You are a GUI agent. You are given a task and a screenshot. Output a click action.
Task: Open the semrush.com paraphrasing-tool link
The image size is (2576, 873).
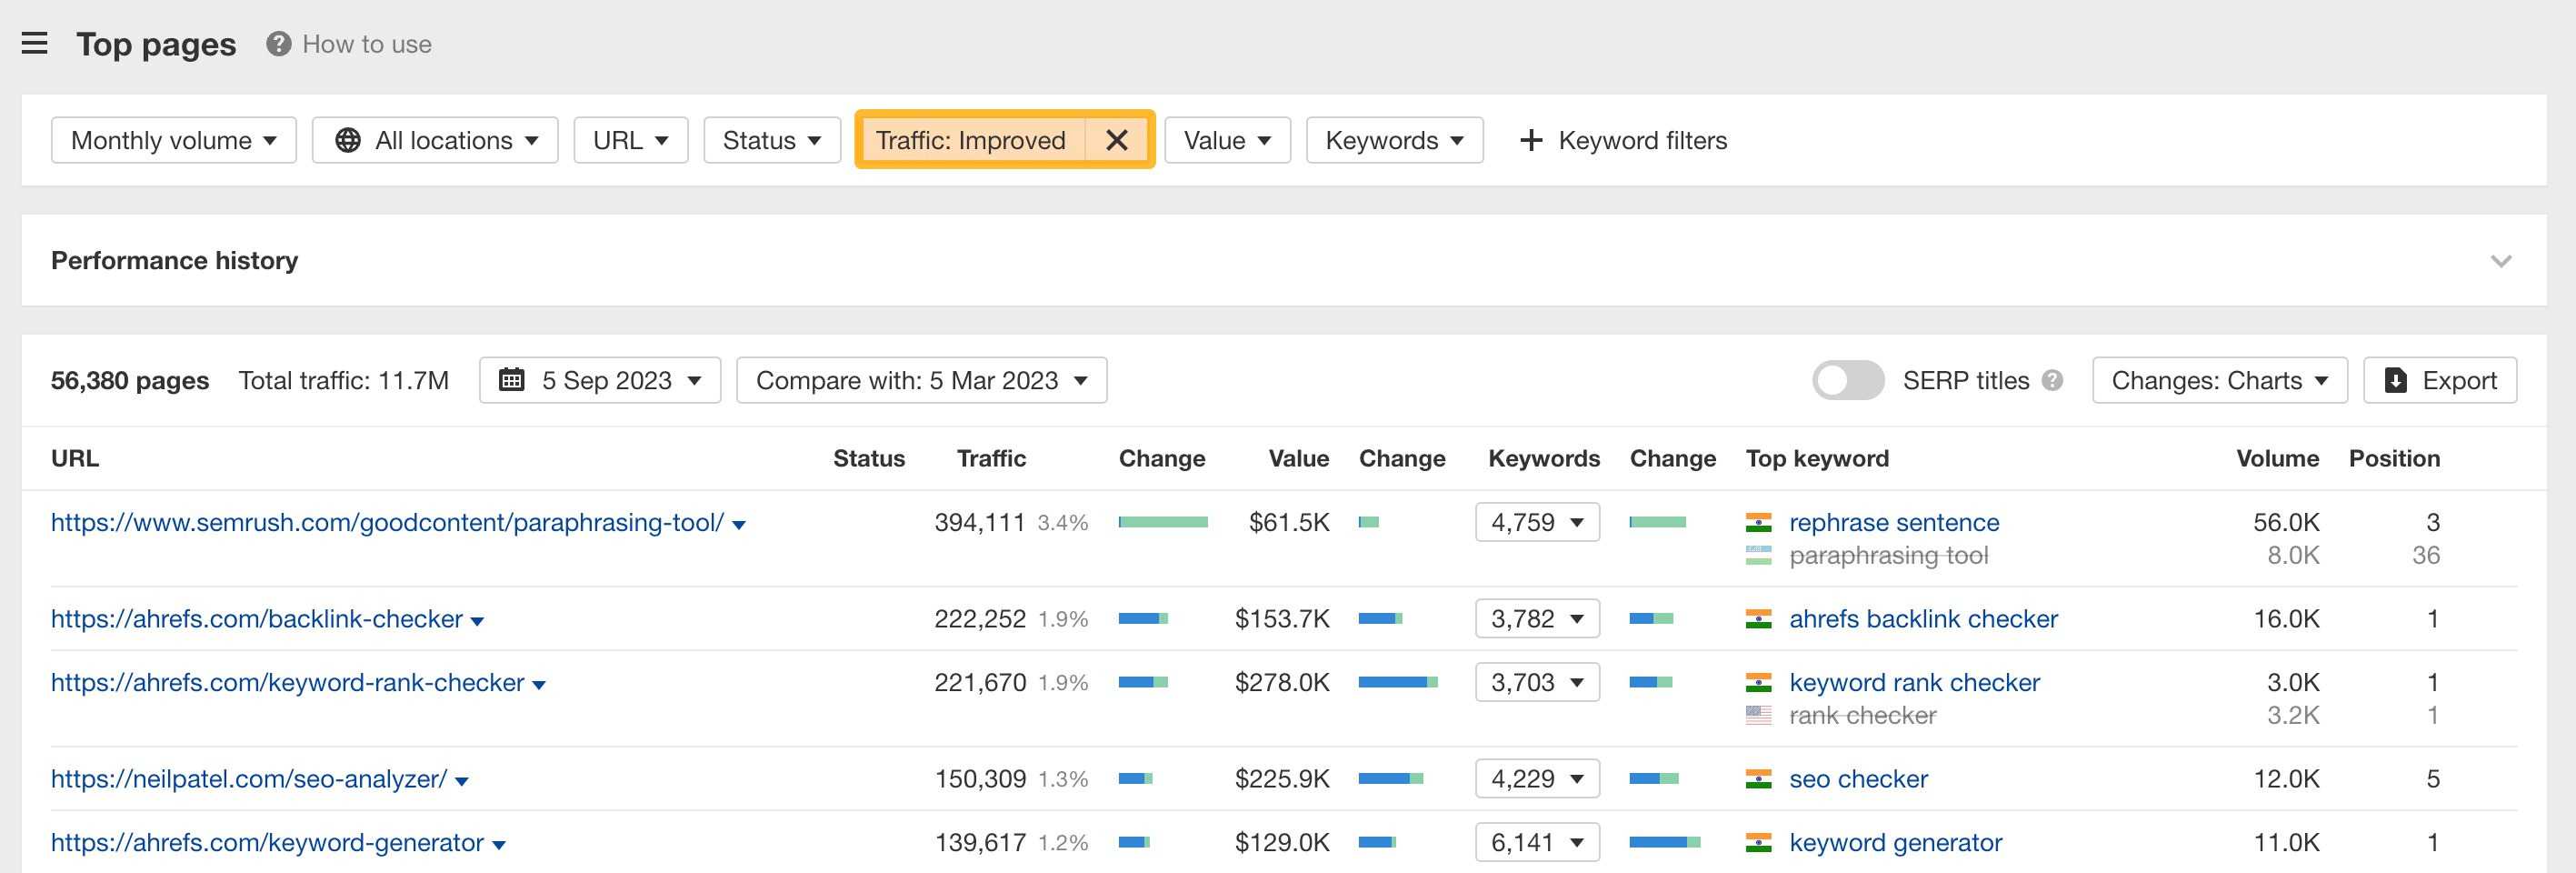(386, 521)
